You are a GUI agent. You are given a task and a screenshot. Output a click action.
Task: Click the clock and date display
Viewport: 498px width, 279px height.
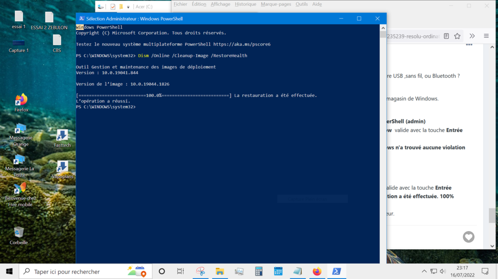tap(461, 272)
